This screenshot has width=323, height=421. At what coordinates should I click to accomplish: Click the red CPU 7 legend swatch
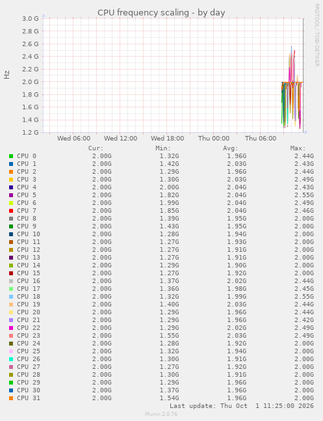coord(11,211)
